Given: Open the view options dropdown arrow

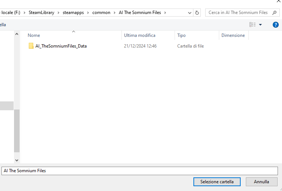Looking at the screenshot, I should [260, 25].
